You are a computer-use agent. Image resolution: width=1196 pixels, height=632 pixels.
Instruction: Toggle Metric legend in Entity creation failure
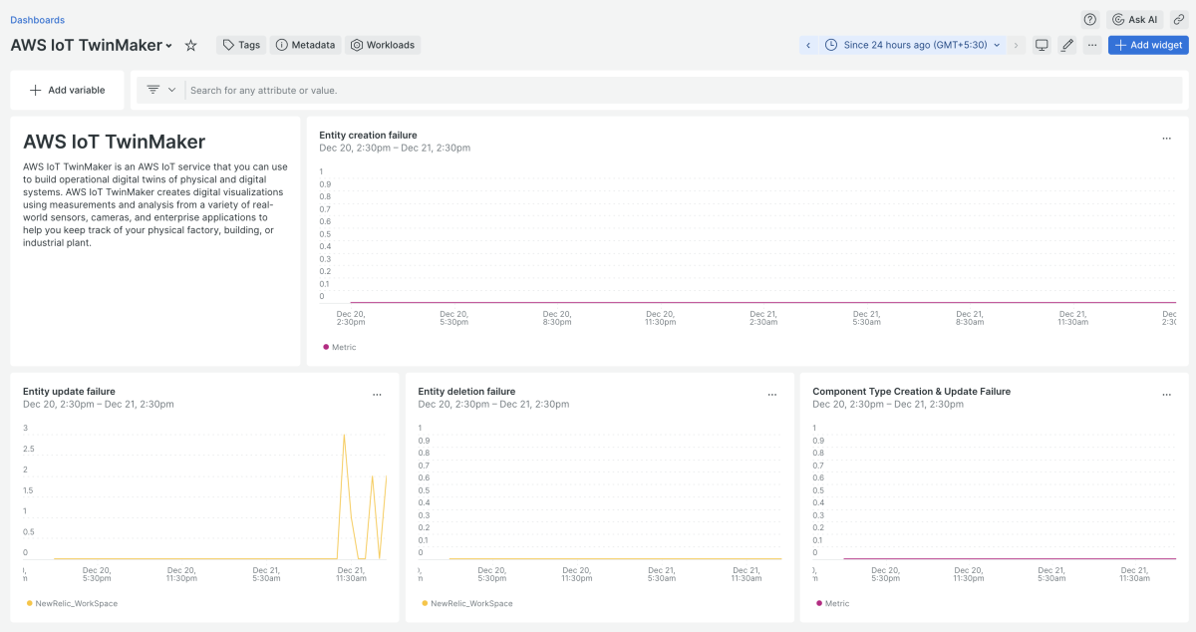click(339, 347)
